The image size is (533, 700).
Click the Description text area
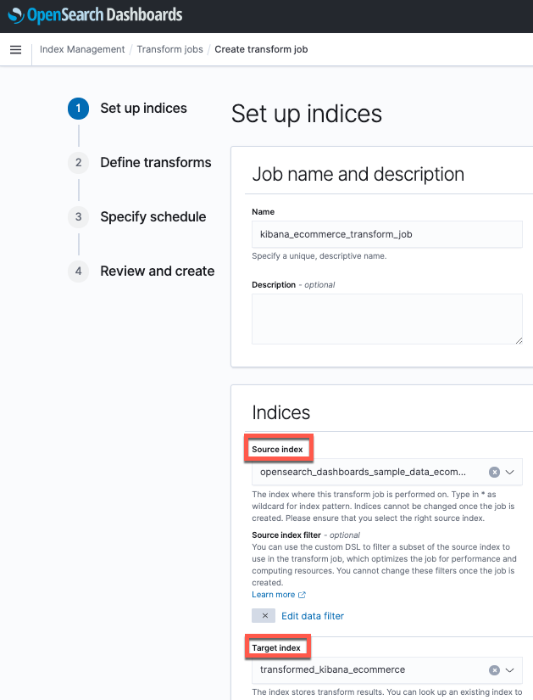(386, 319)
